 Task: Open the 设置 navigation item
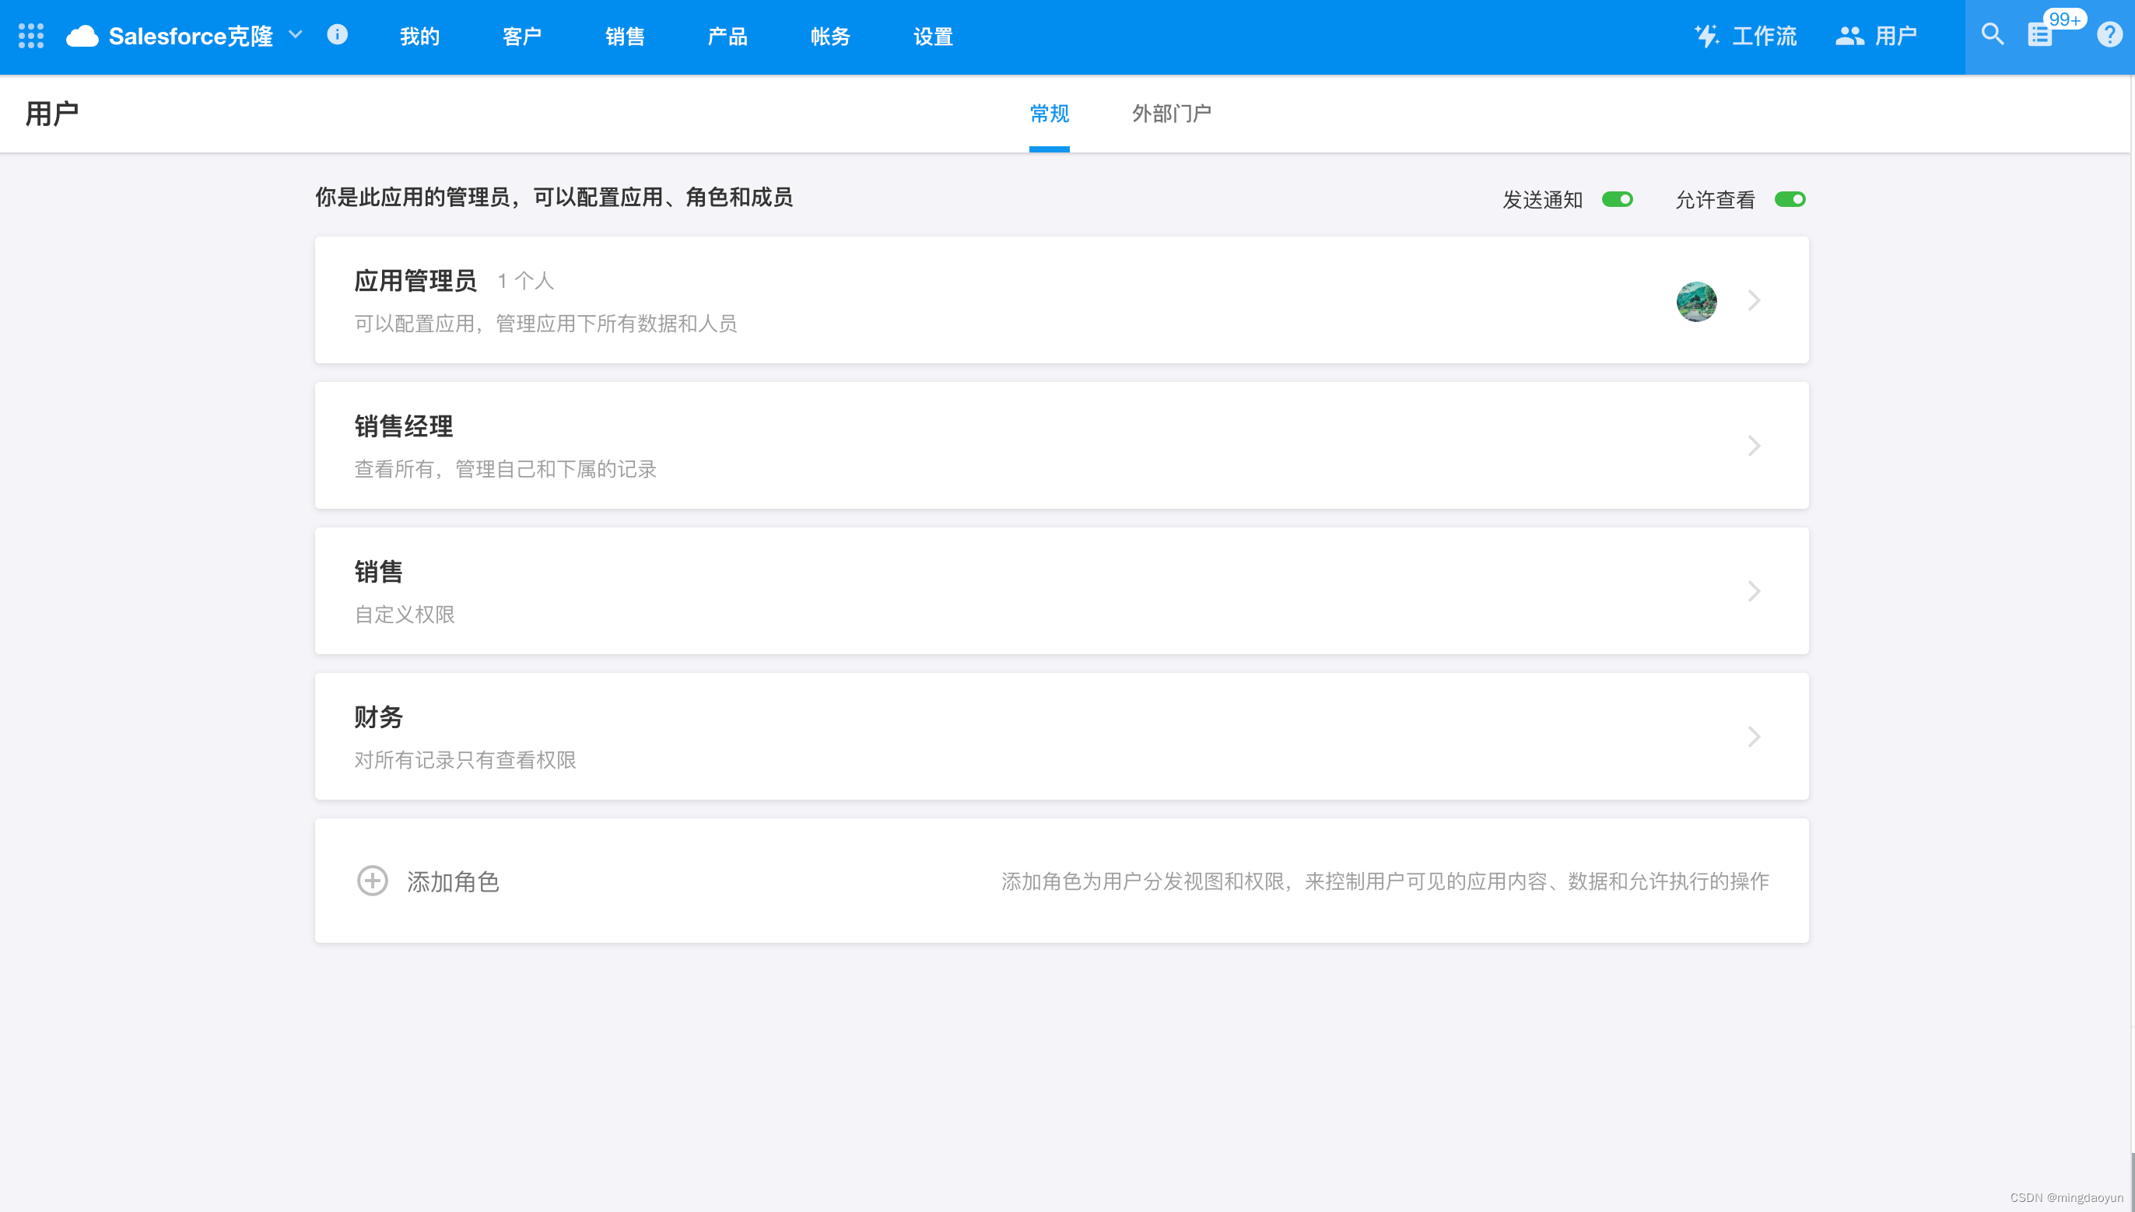(x=931, y=36)
